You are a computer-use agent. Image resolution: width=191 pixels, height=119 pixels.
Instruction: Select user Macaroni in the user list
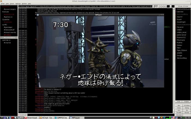tap(180, 27)
